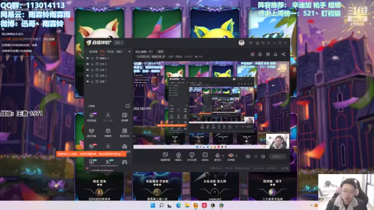Select the 文本 1 layer row
Screen dimensions: 374x210
pos(108,70)
